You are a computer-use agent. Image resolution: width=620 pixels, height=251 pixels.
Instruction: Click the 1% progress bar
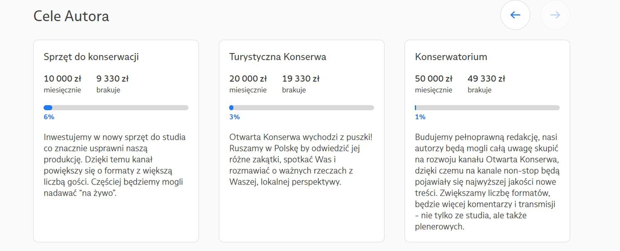pyautogui.click(x=487, y=108)
